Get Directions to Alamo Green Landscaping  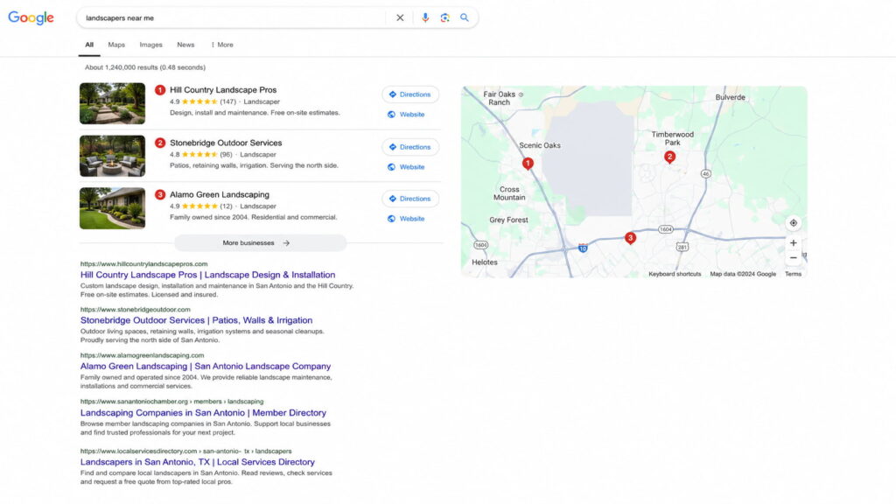410,199
